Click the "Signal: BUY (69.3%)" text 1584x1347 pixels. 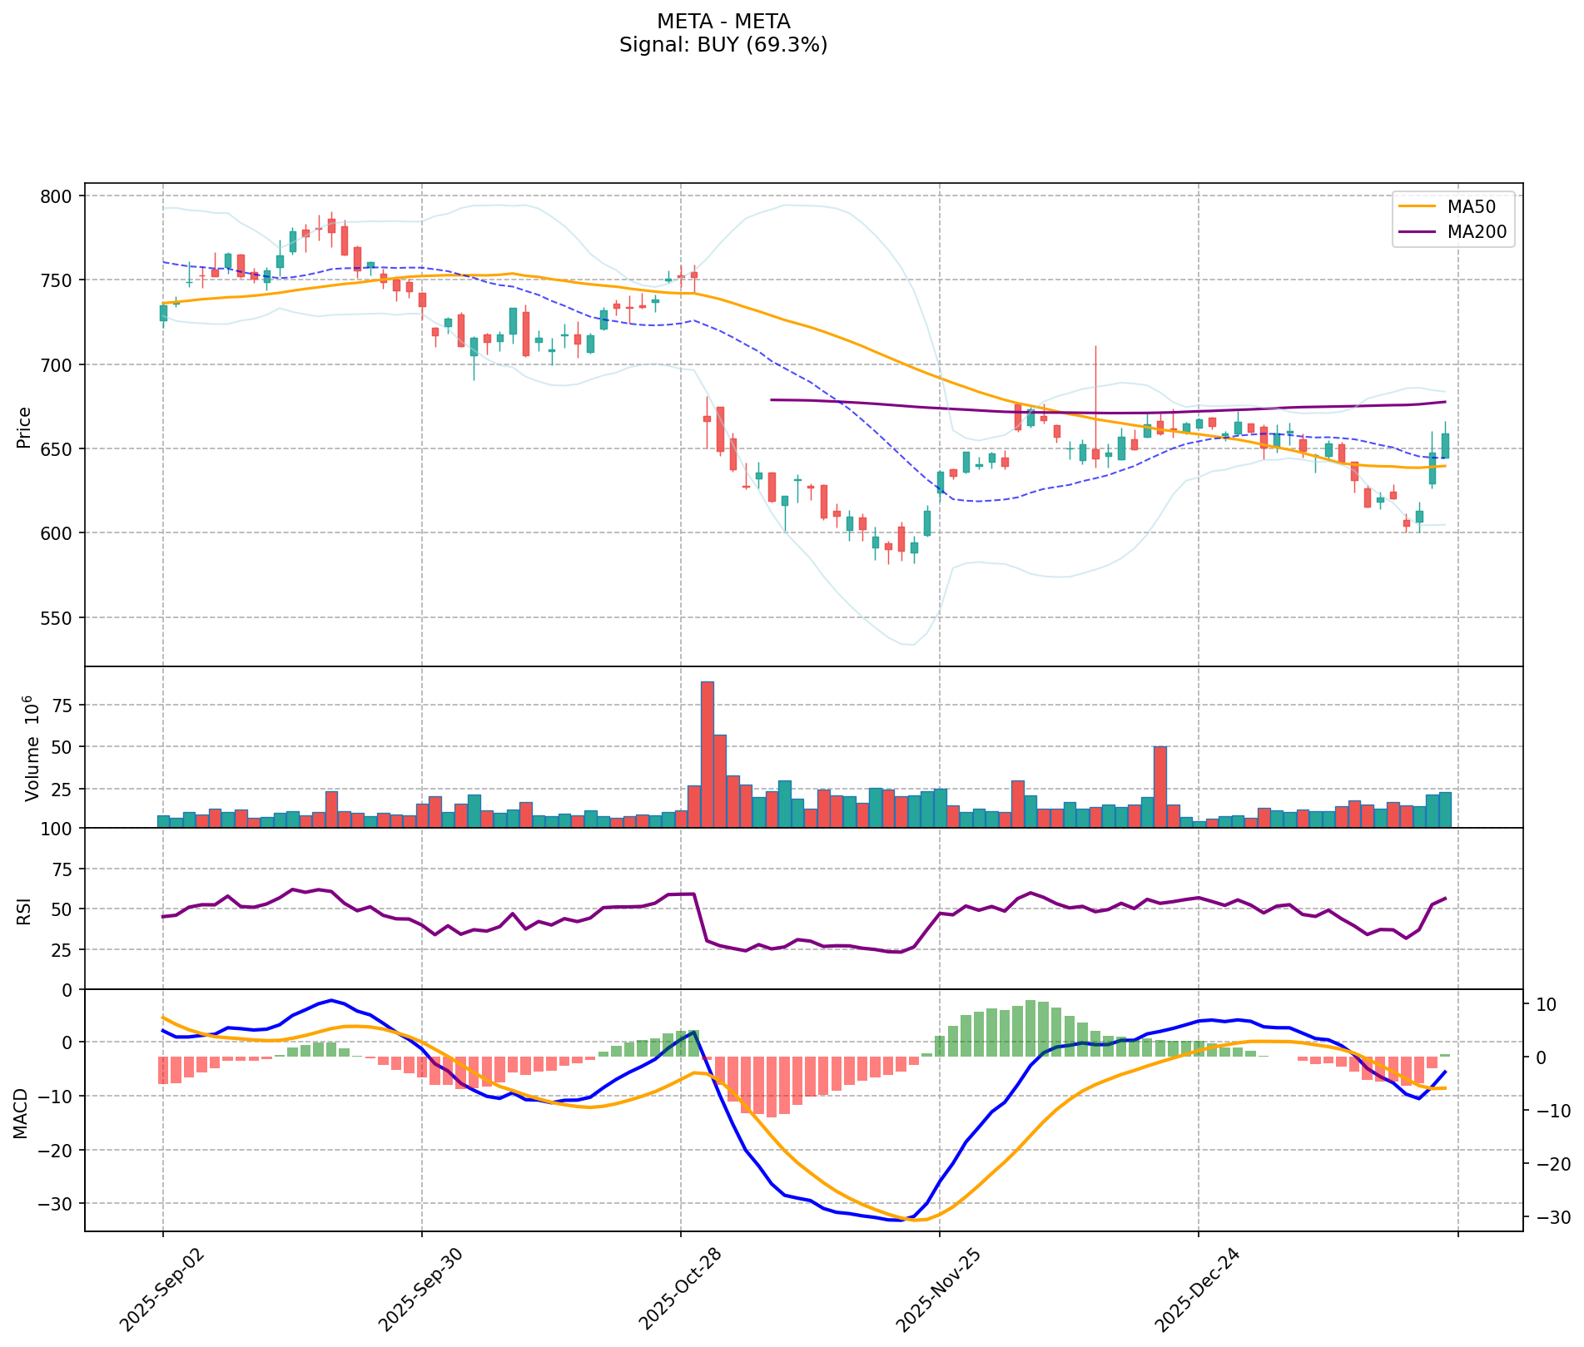coord(722,45)
